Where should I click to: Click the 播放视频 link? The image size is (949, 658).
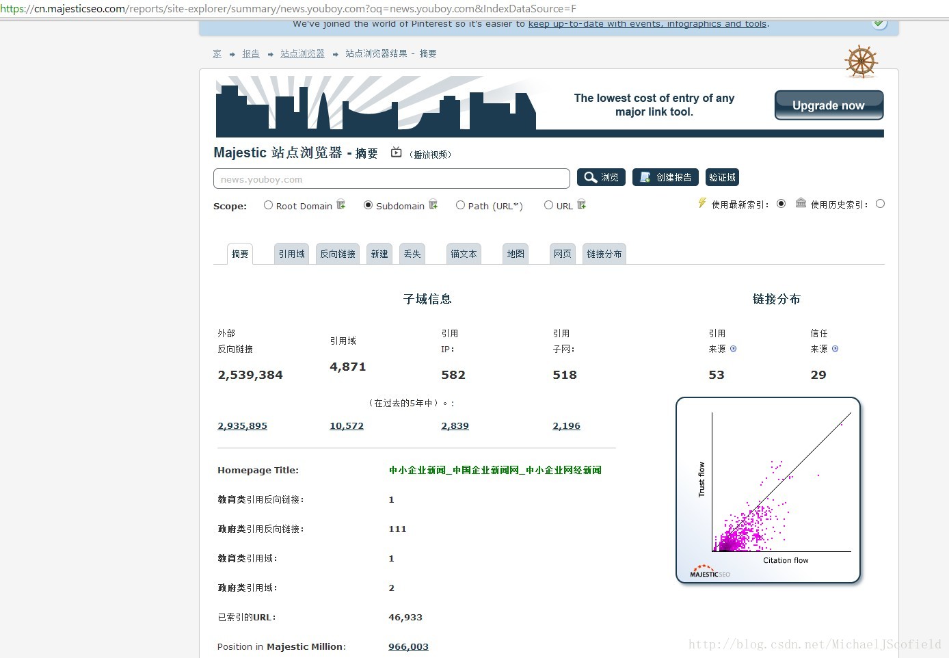[x=431, y=155]
